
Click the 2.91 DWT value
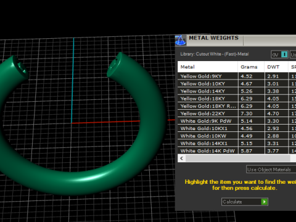pos(273,76)
